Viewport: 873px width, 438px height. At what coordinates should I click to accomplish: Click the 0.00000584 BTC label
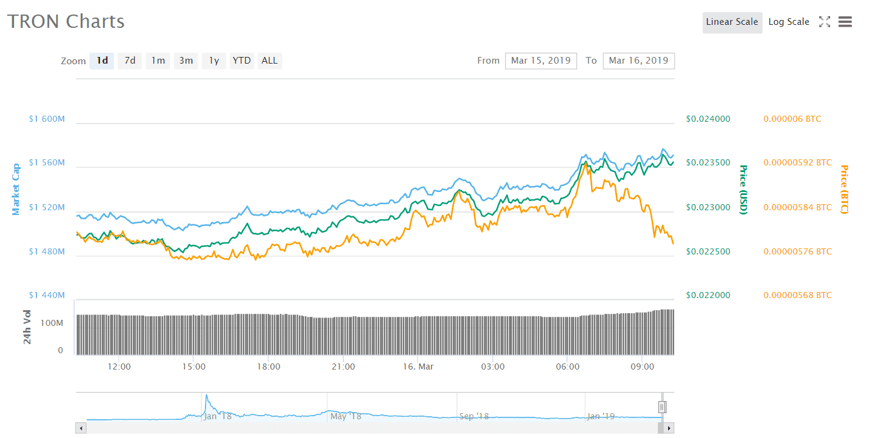click(798, 207)
